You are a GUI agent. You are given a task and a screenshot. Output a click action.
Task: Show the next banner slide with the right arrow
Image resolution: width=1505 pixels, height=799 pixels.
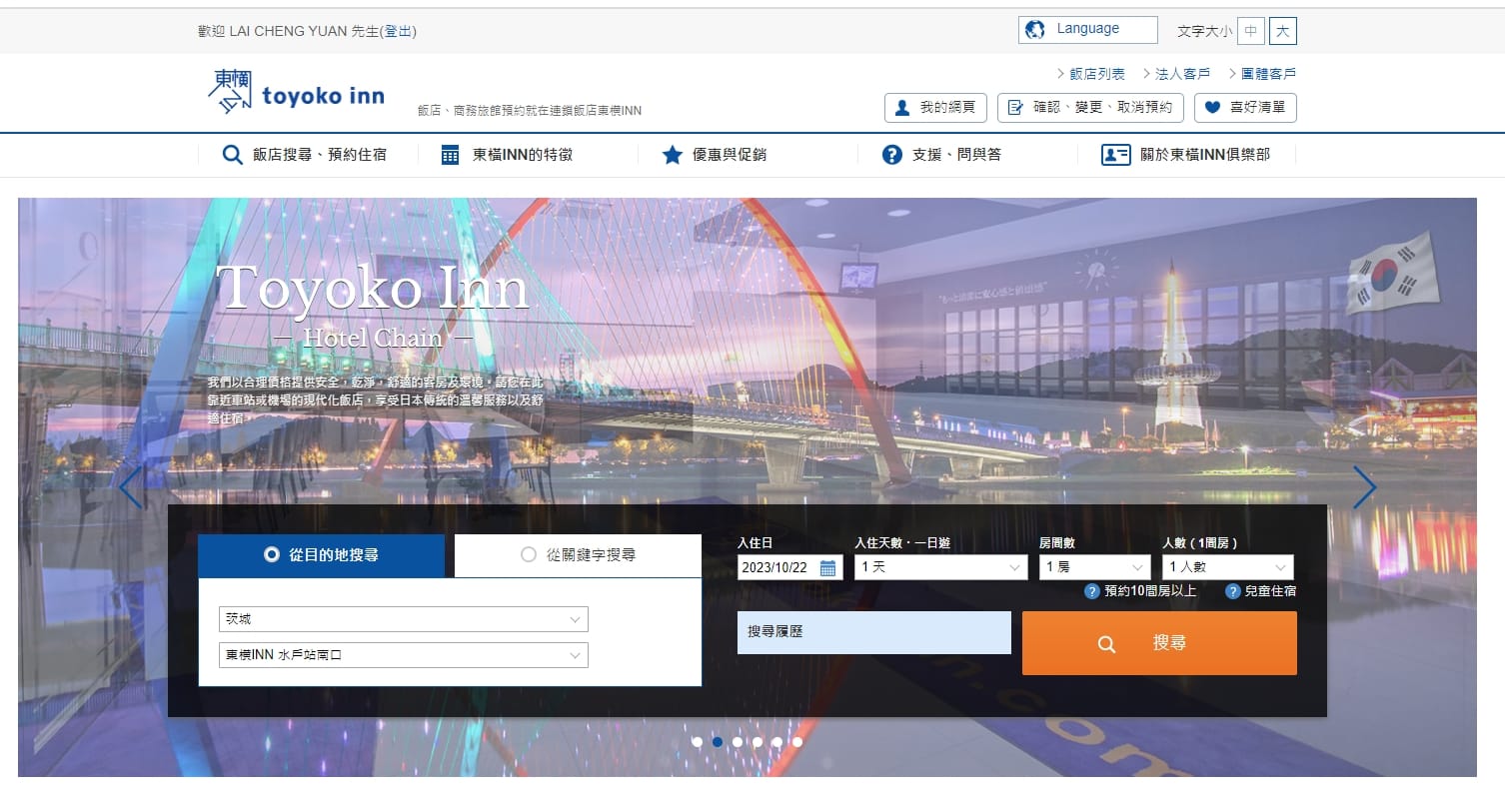coord(1364,487)
